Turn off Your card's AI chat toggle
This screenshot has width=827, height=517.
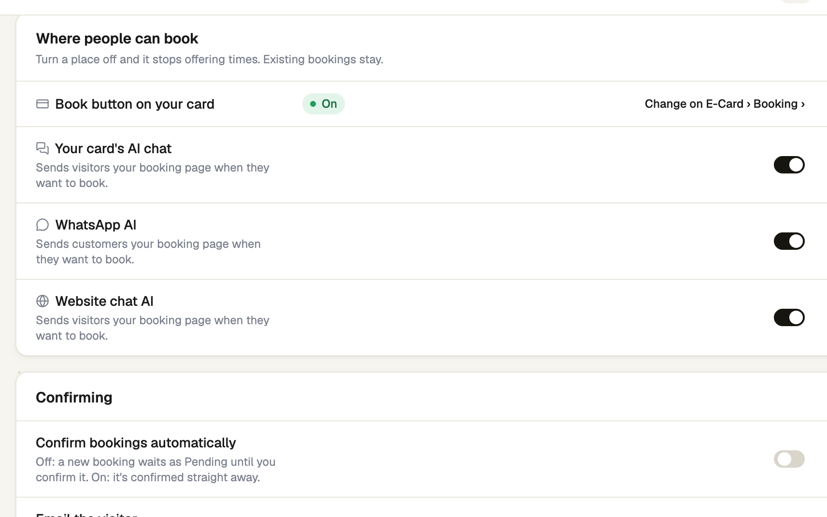pos(789,165)
